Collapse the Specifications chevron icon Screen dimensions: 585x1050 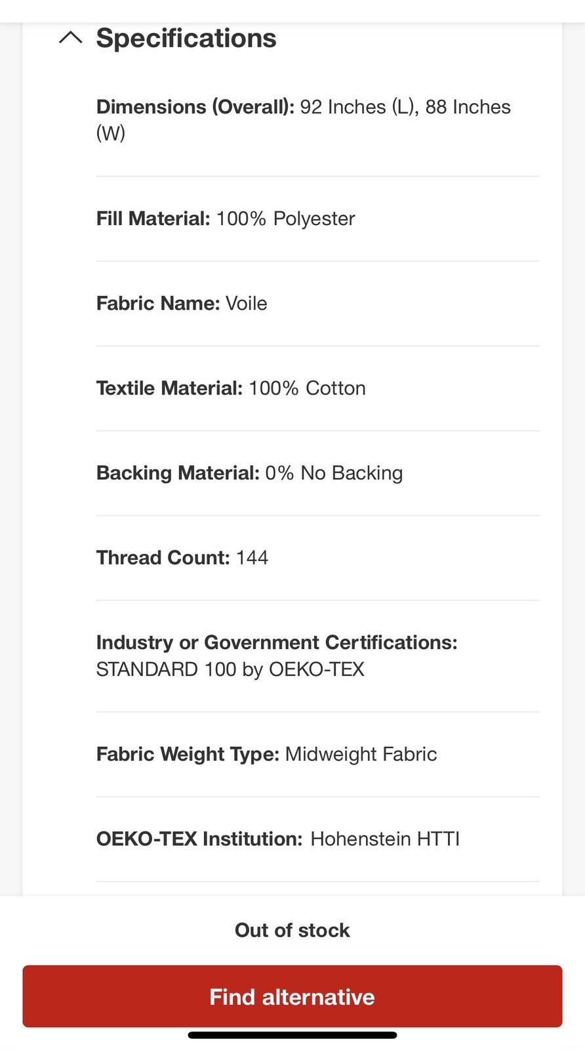[71, 38]
